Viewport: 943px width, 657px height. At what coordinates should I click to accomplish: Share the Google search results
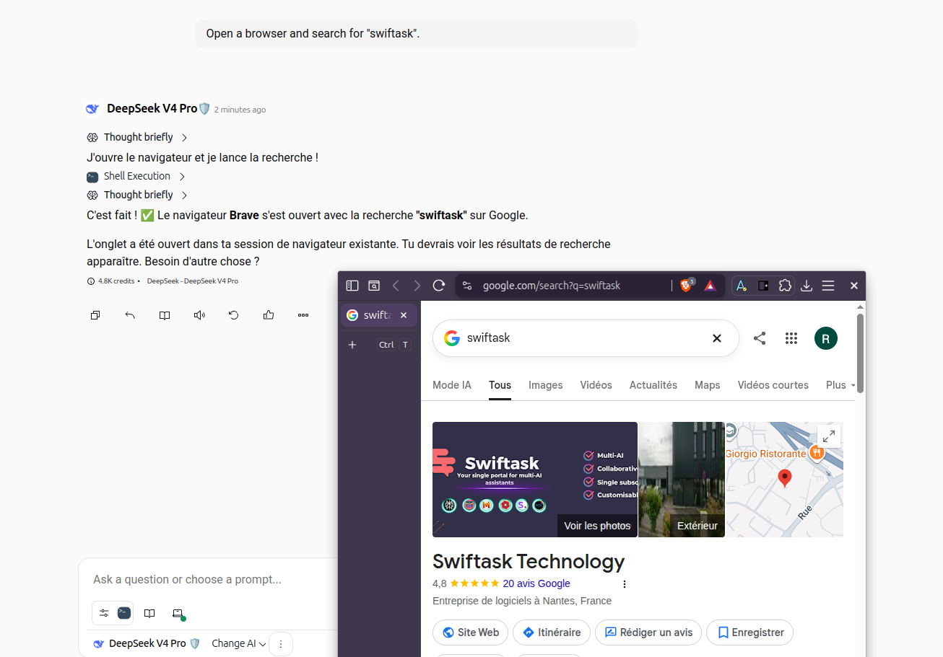coord(760,338)
